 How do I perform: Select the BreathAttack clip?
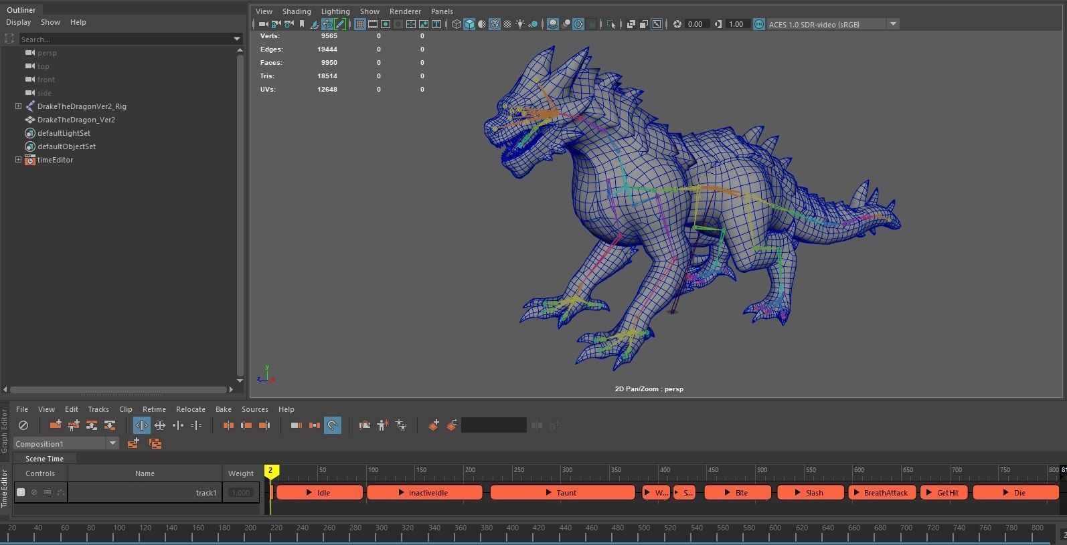pos(882,493)
